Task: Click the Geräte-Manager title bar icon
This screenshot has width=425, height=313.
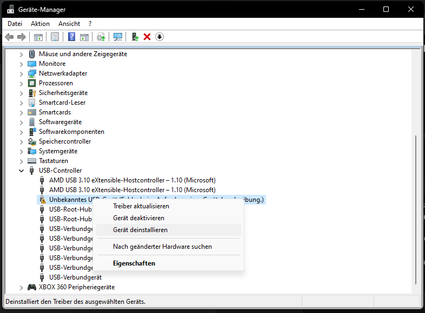Action: 11,9
